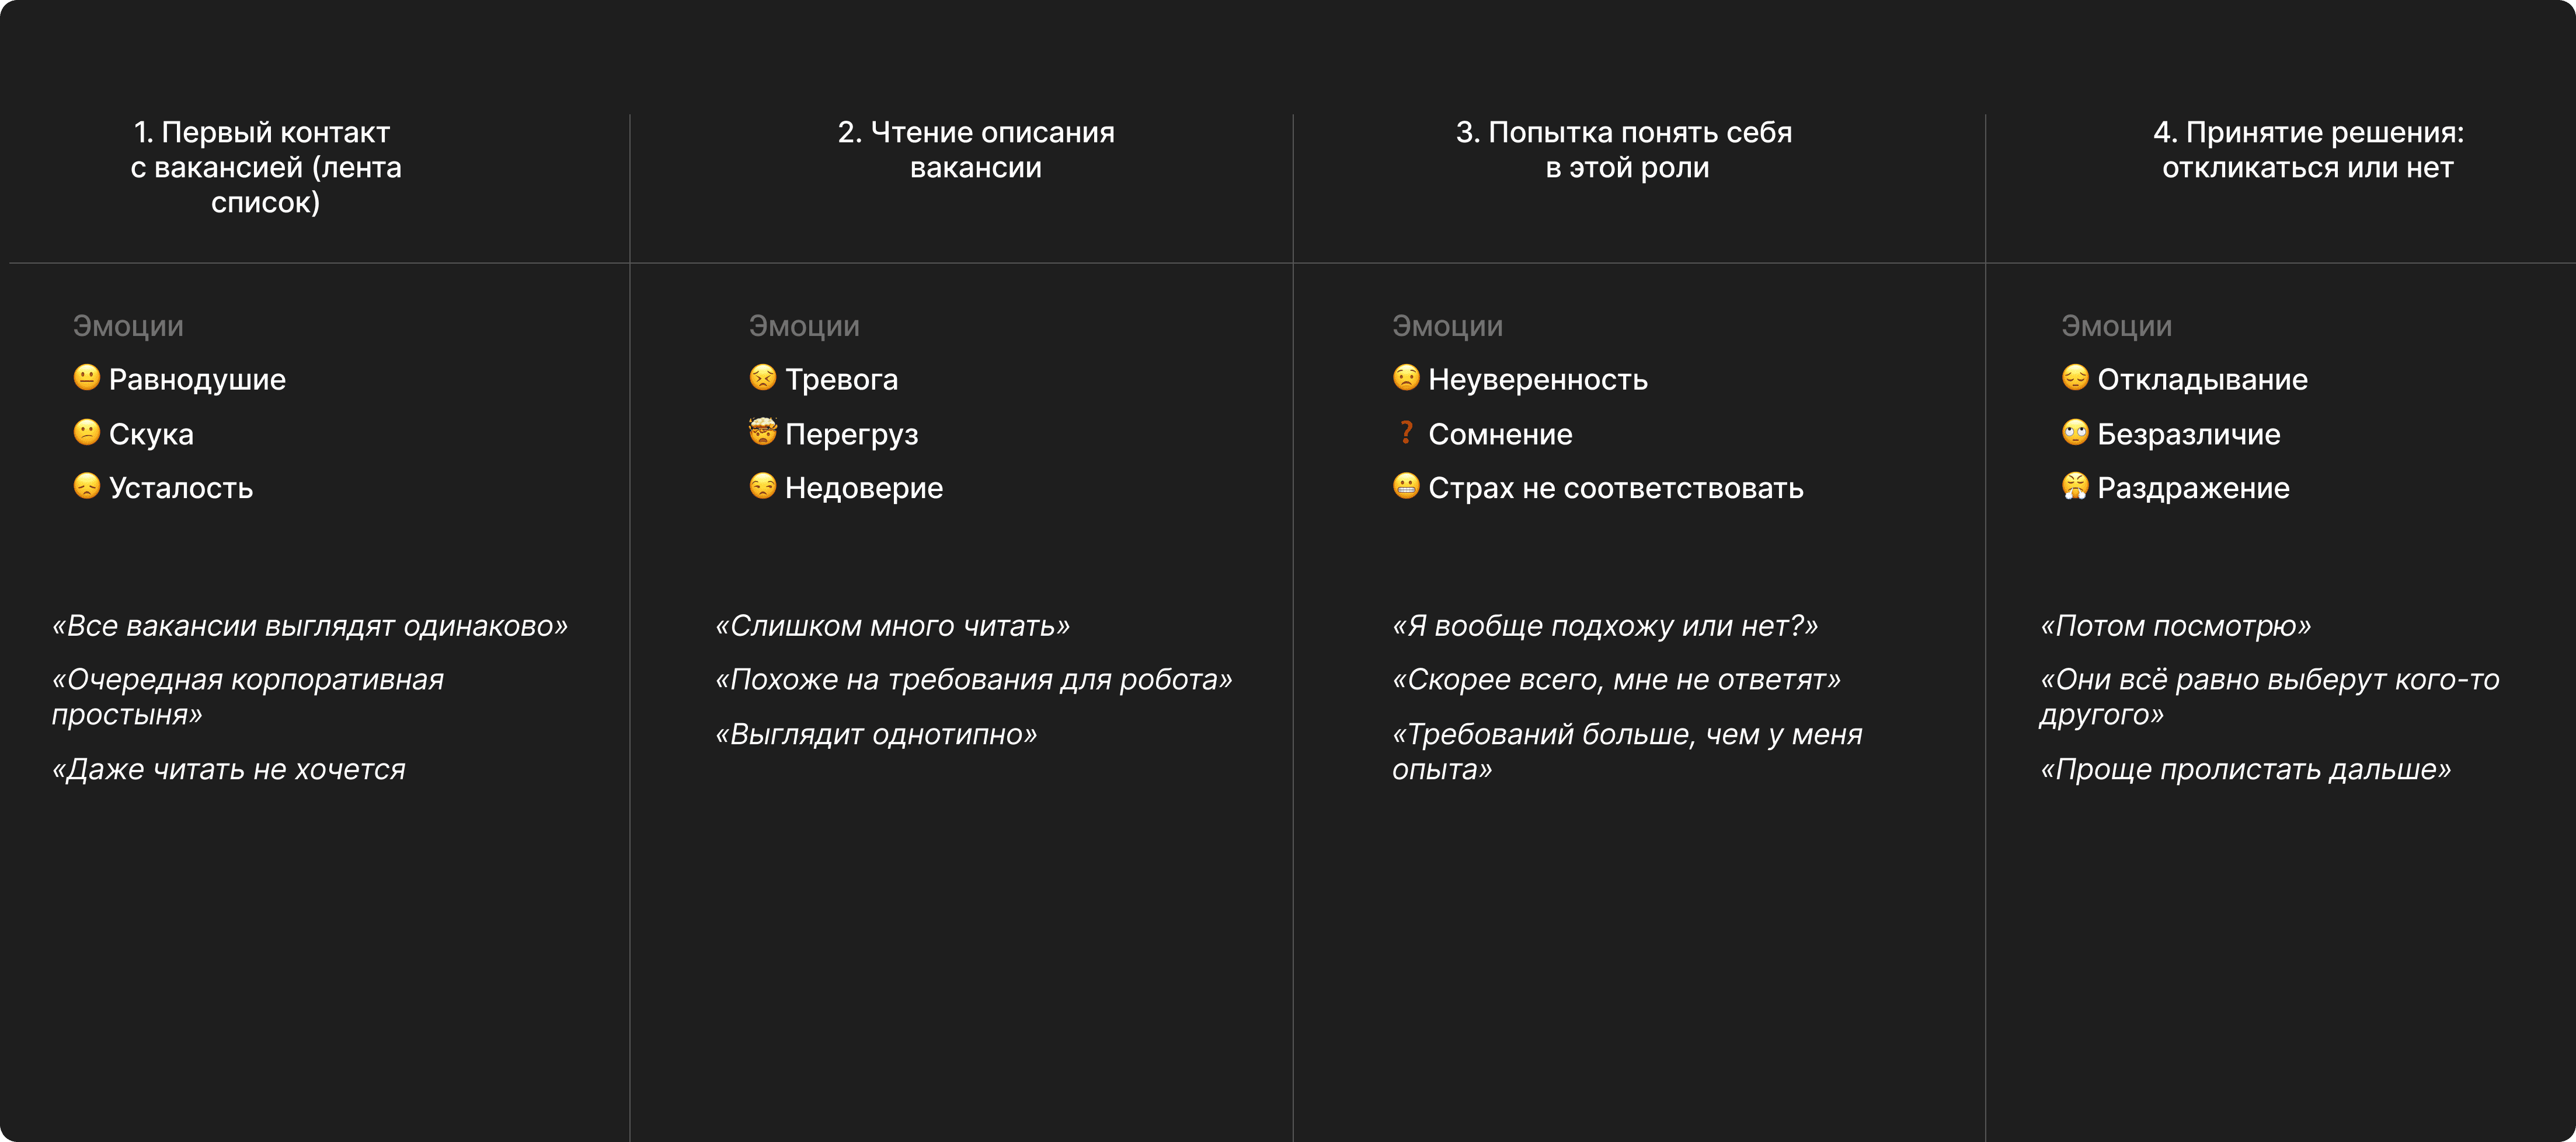
Task: Click quote «Я вообще подхожу или нет?»
Action: pos(1605,625)
